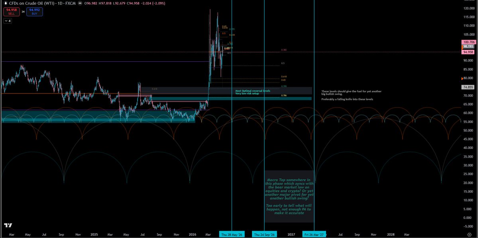This screenshot has width=478, height=238.
Task: Open chart settings gear icon
Action: [469, 235]
